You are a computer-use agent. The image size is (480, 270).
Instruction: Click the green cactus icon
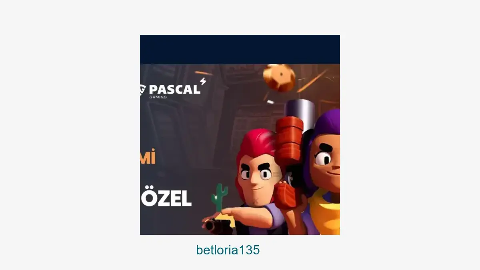(219, 197)
